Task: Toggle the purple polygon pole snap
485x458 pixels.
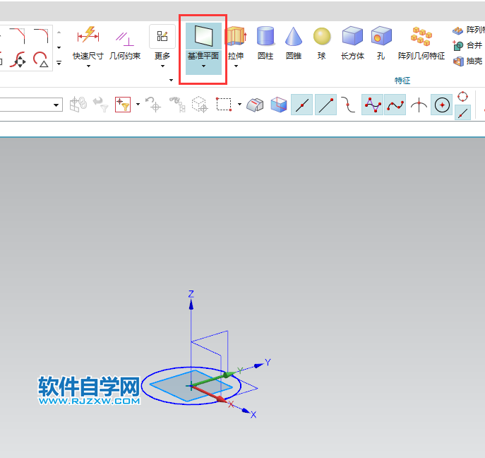Action: tap(373, 105)
